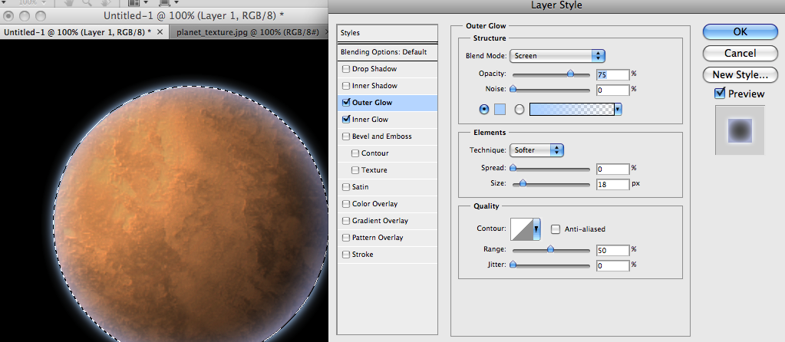Click the Opacity value field showing 75
Viewport: 785px width, 342px height.
click(x=613, y=74)
